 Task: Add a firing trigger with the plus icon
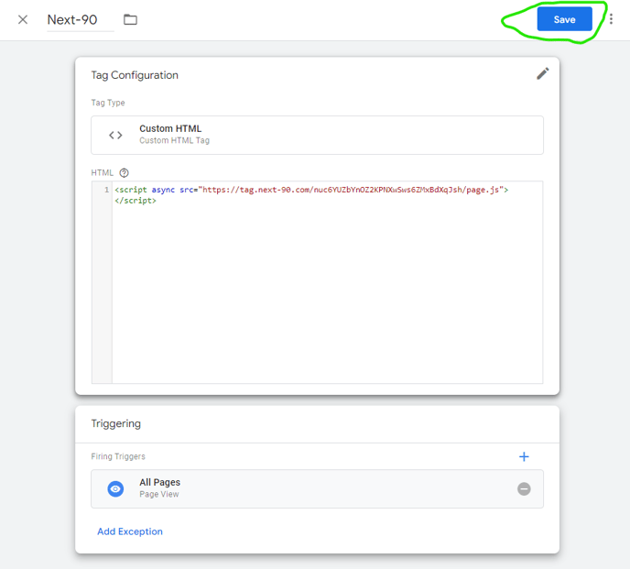coord(524,456)
